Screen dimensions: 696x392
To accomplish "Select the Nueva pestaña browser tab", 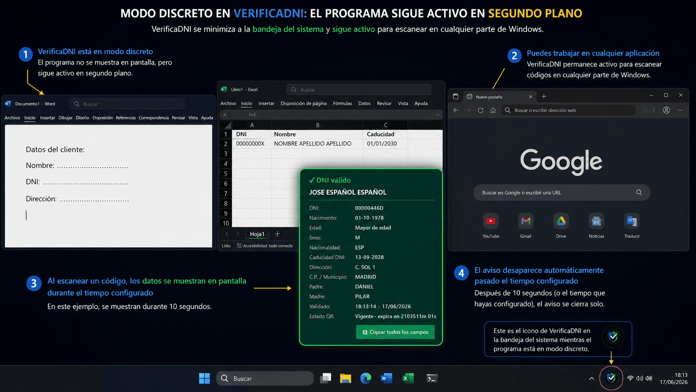I will (x=500, y=97).
